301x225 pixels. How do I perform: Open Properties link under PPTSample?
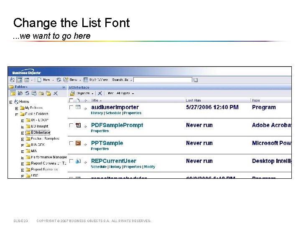[x=100, y=149]
